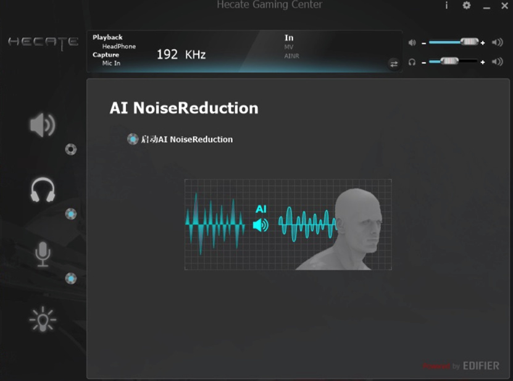This screenshot has height=381, width=513.
Task: Decrease headphone volume with the minus button
Action: (423, 62)
